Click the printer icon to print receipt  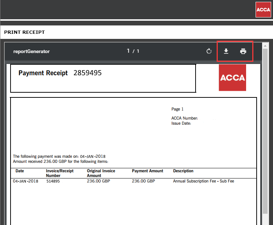point(243,51)
